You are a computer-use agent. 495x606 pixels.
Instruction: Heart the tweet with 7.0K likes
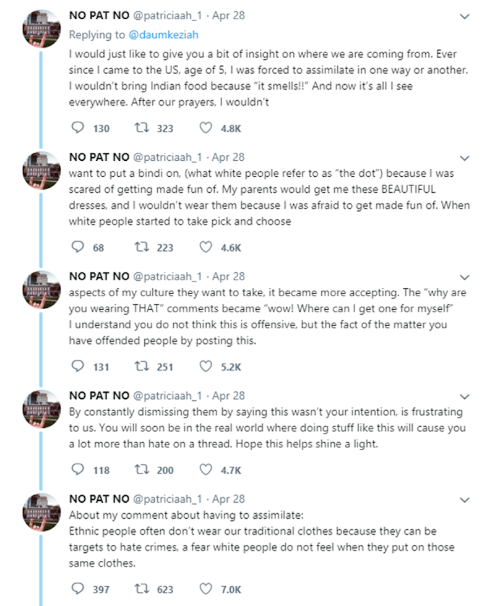(x=205, y=589)
